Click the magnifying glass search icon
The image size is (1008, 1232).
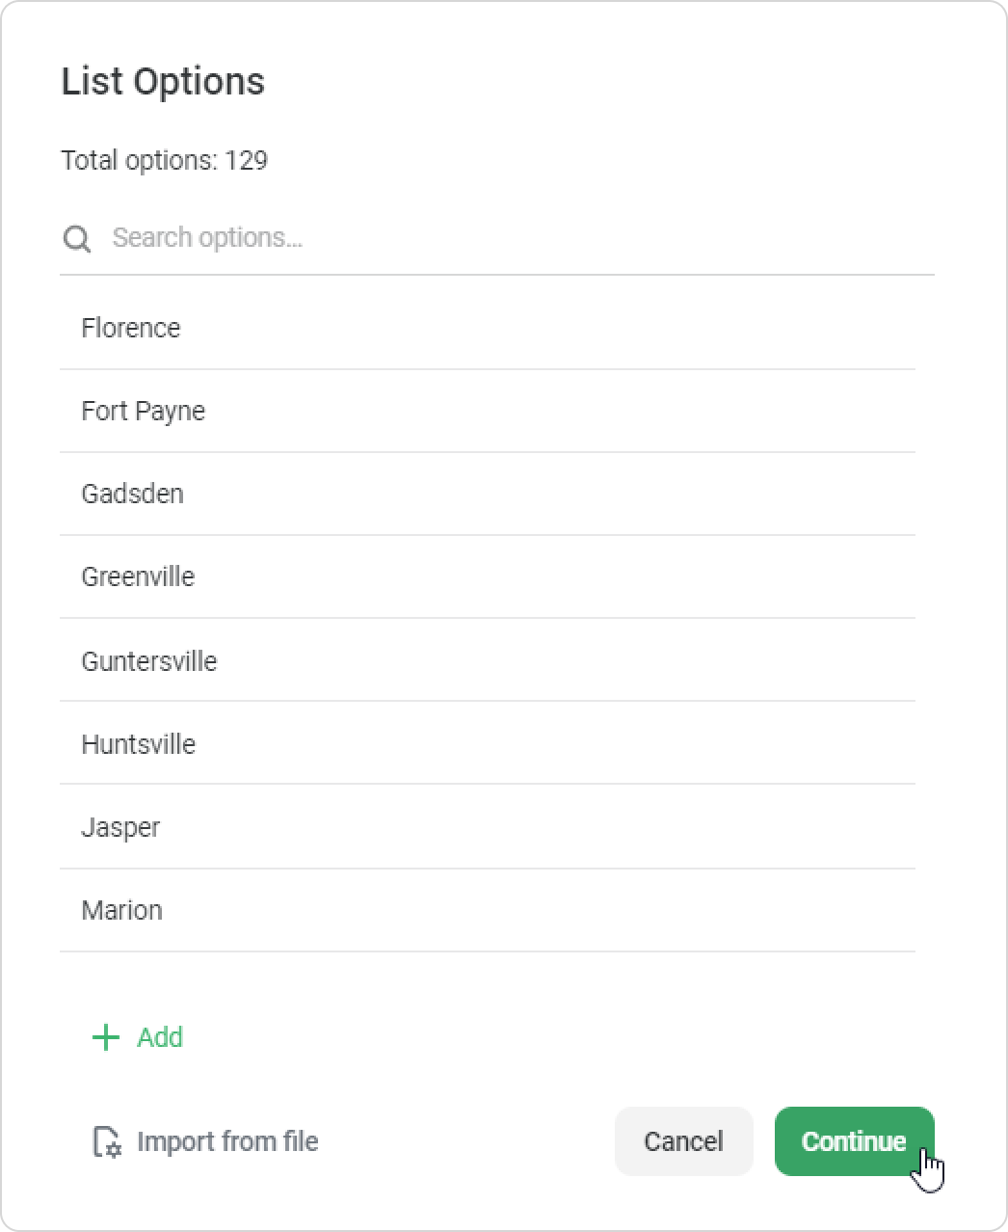coord(77,238)
